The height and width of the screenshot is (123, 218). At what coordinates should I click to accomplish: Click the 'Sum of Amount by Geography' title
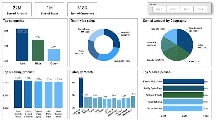164,21
